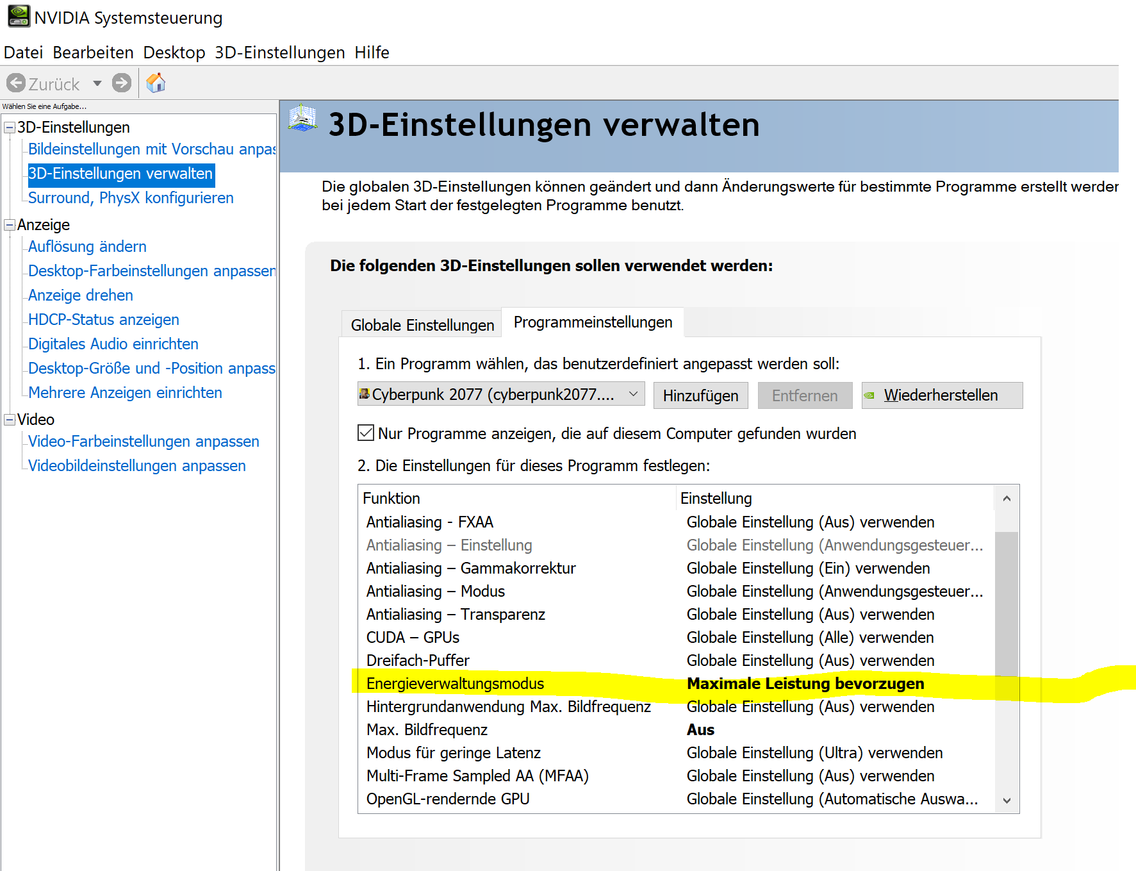Click the settings list scrollbar thumb
1136x871 pixels.
click(1007, 604)
